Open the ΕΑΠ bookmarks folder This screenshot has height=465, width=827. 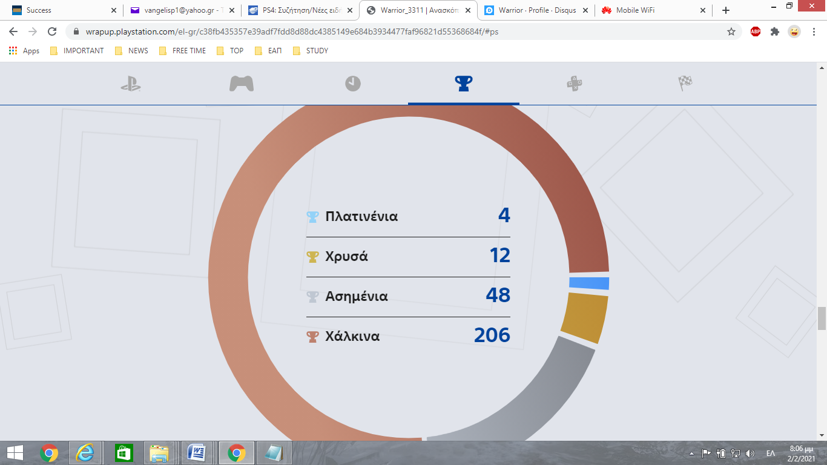(269, 51)
